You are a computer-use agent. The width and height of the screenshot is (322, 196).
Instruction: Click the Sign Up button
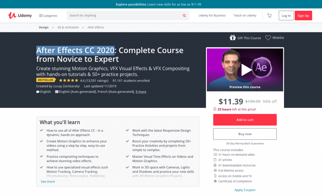303,16
